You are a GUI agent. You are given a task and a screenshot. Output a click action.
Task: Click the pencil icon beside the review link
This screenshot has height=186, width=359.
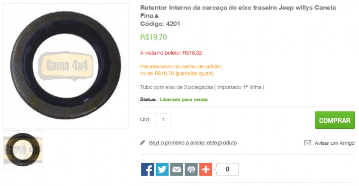point(143,143)
